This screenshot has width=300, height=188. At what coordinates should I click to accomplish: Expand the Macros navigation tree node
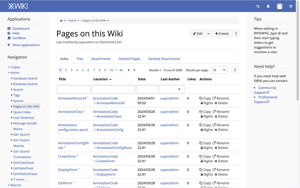coord(9,185)
